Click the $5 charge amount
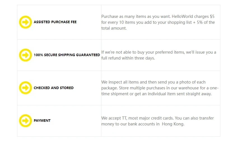Screen dimensions: 252x143 tap(212, 16)
